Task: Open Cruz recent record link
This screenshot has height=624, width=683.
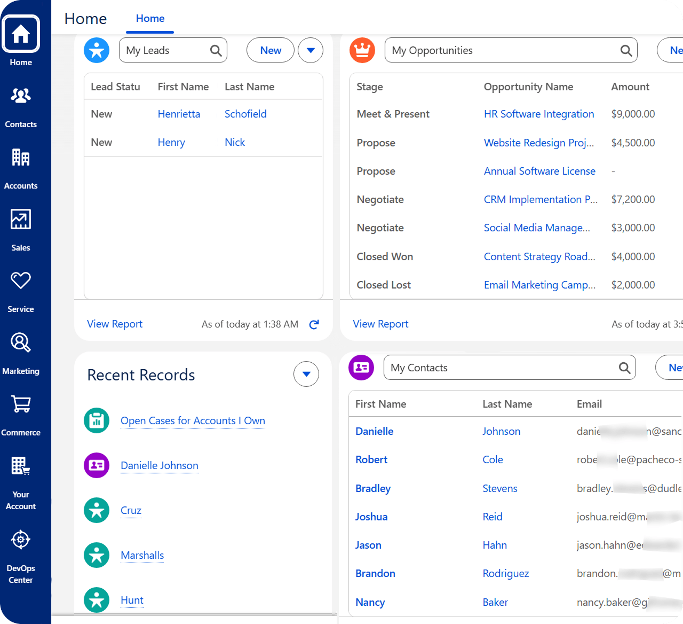Action: 131,510
